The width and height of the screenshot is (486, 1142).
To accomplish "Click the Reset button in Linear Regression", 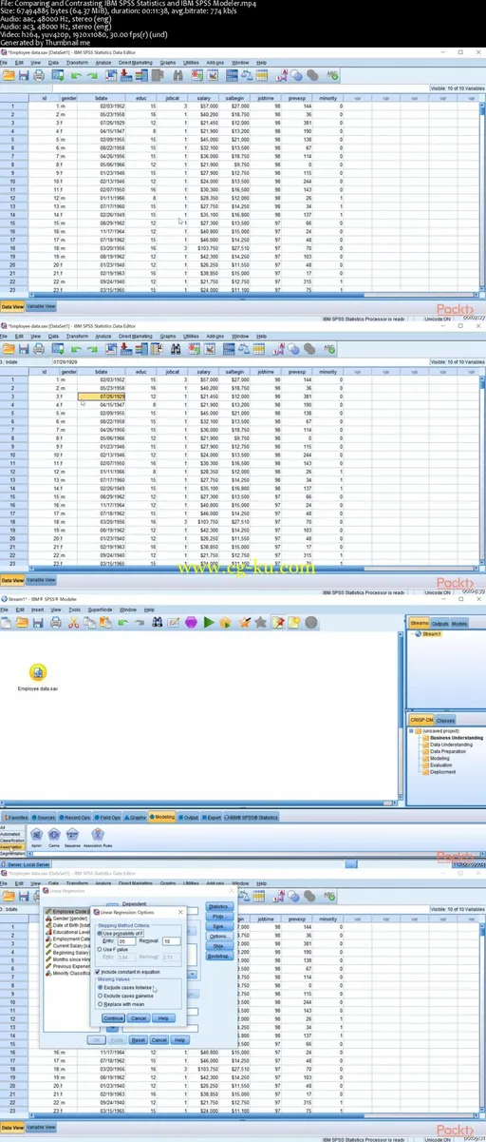I will (x=139, y=1040).
